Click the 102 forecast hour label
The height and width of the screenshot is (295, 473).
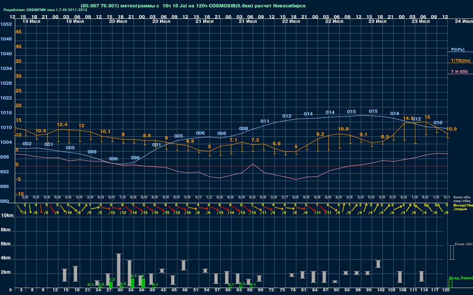click(x=381, y=290)
